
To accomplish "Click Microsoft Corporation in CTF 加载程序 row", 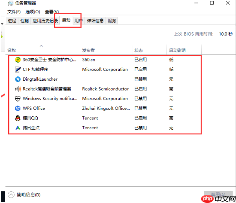I will point(105,70).
